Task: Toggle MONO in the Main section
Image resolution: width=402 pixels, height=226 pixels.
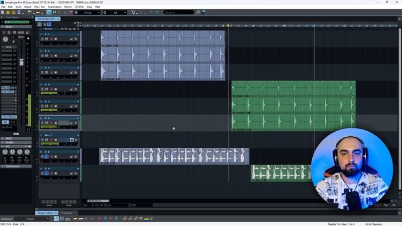Action: [x=21, y=33]
